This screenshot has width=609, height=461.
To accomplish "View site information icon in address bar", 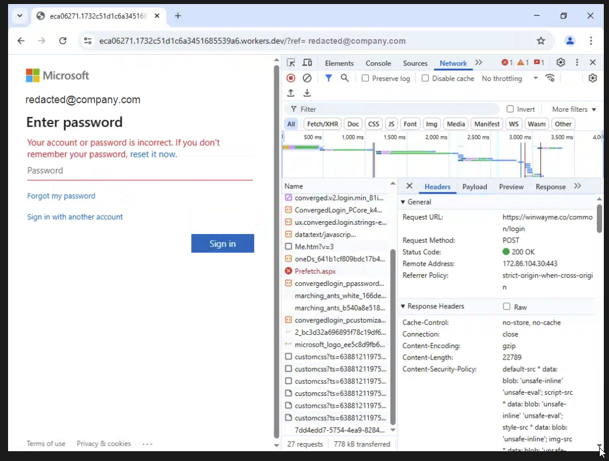I will tap(88, 41).
